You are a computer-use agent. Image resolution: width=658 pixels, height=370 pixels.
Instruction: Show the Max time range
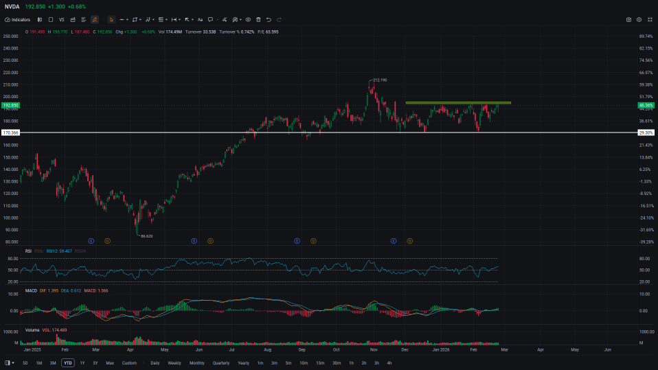click(x=110, y=363)
